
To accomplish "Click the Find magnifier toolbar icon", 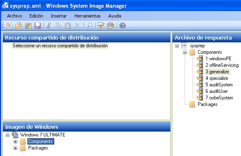I will click(89, 26).
